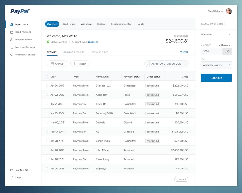The height and width of the screenshot is (193, 242).
Task: Click the blue Continue button
Action: [216, 78]
